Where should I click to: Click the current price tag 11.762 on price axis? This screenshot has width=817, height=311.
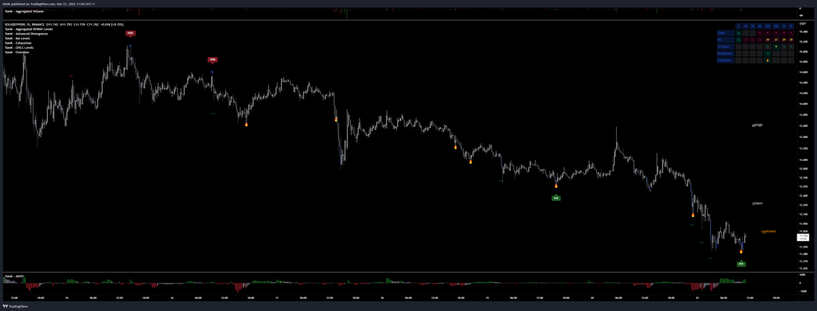coord(803,237)
